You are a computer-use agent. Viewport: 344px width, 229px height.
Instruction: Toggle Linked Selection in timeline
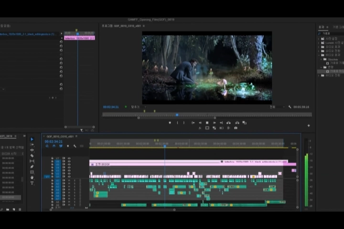click(x=61, y=146)
